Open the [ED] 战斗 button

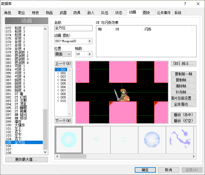pos(184,64)
